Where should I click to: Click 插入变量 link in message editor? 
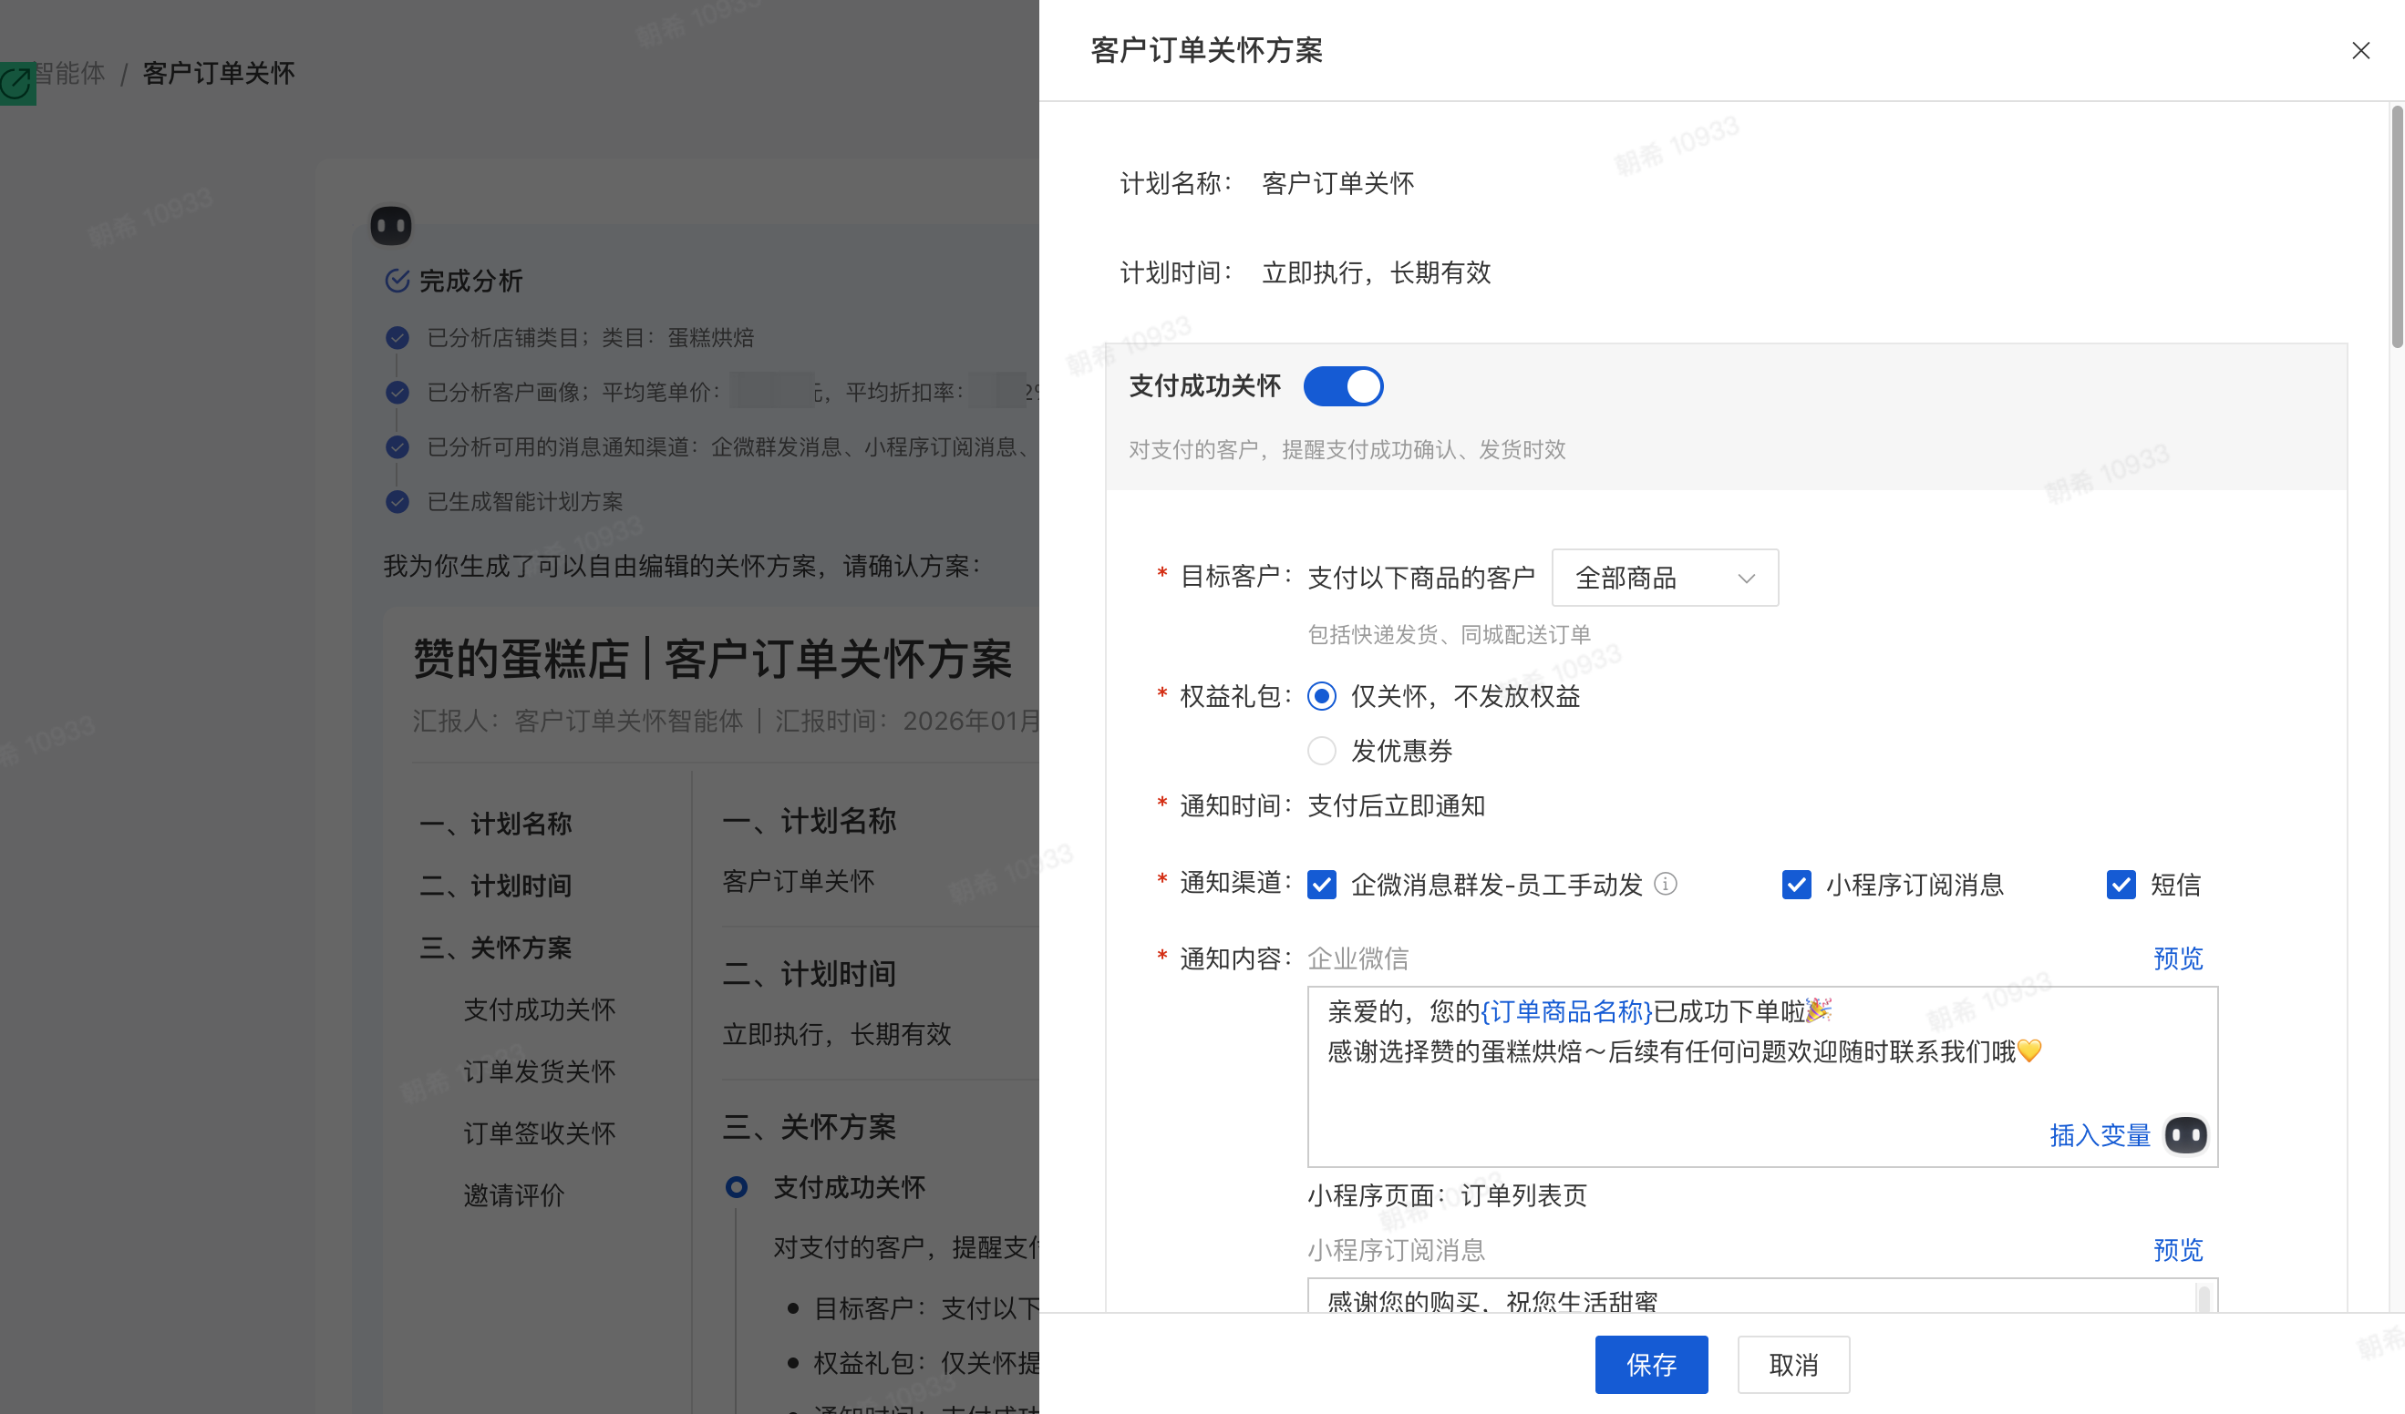point(2099,1134)
